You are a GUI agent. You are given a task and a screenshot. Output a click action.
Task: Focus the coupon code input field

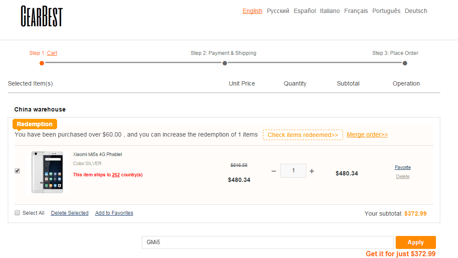pos(267,242)
